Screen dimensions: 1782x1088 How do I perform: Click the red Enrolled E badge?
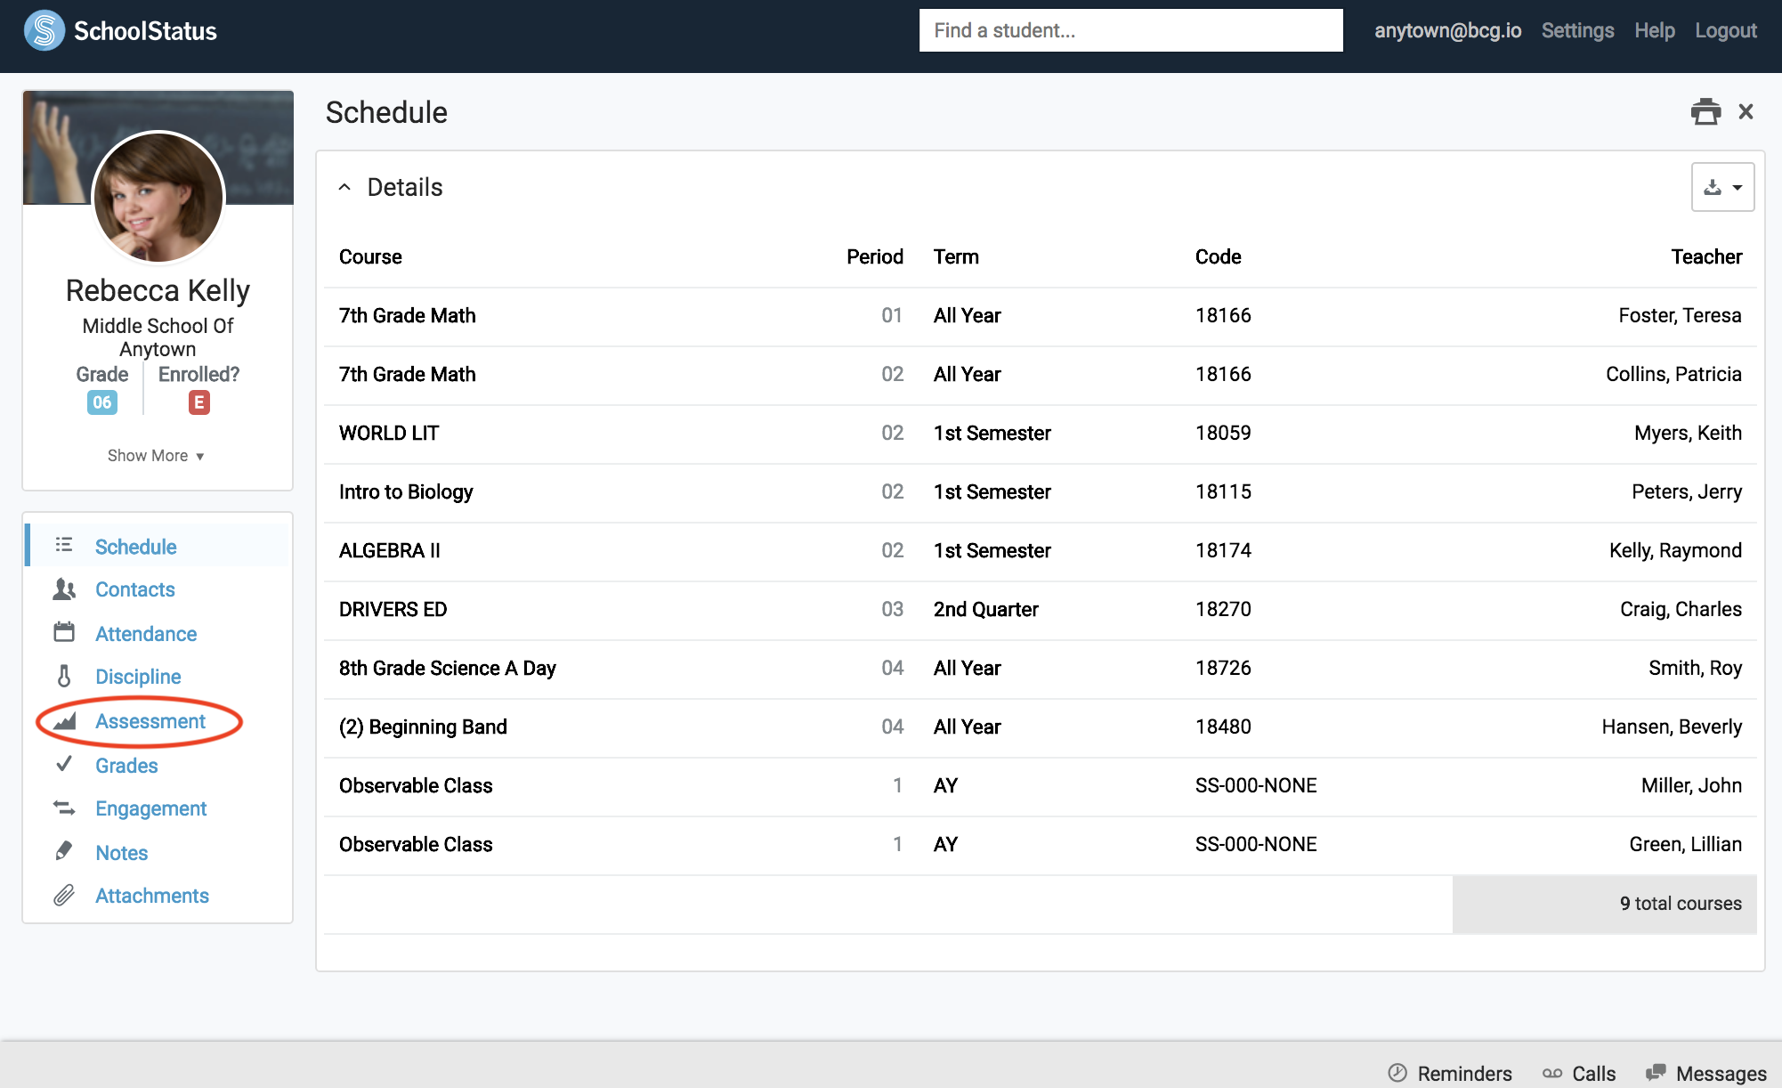point(198,402)
